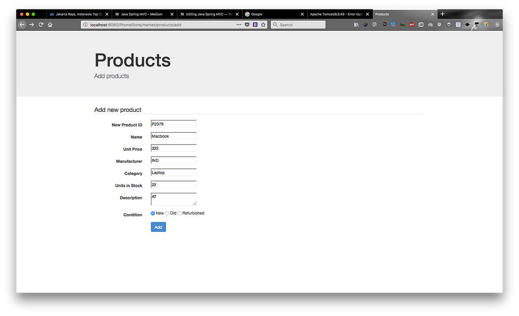This screenshot has height=316, width=519.
Task: Click the blue Add button
Action: (x=158, y=227)
